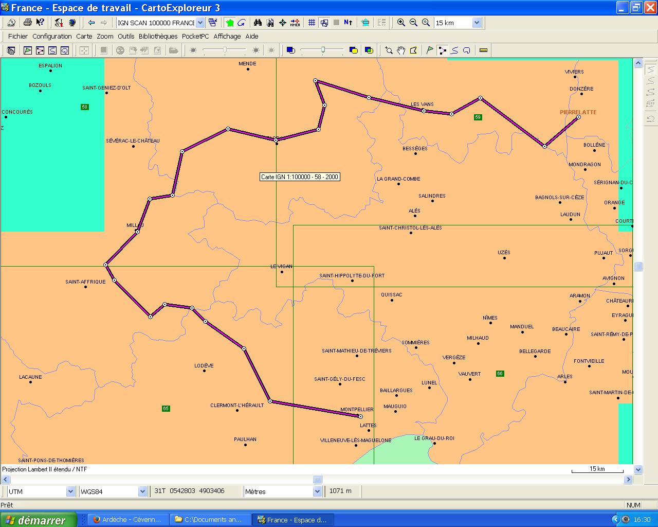Click the blue refresh G icon
This screenshot has height=527, width=658.
[242, 23]
